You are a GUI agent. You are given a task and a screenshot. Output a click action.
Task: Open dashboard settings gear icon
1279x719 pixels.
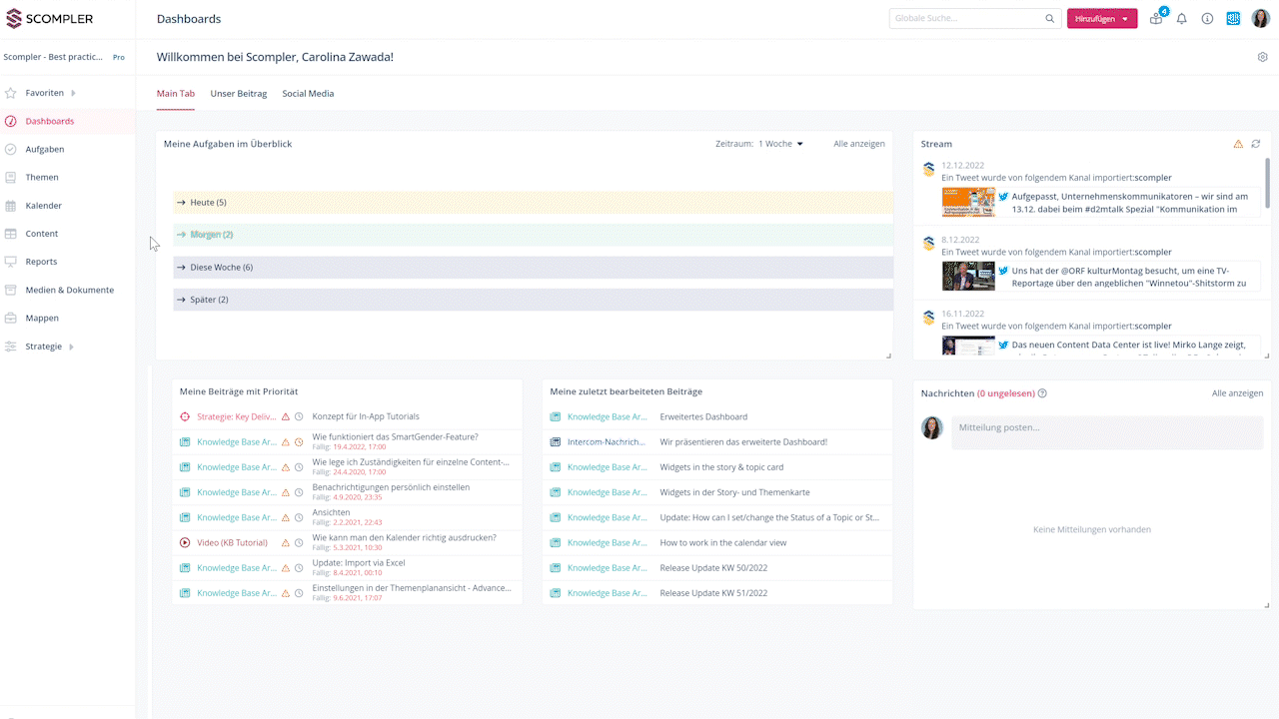pyautogui.click(x=1262, y=57)
